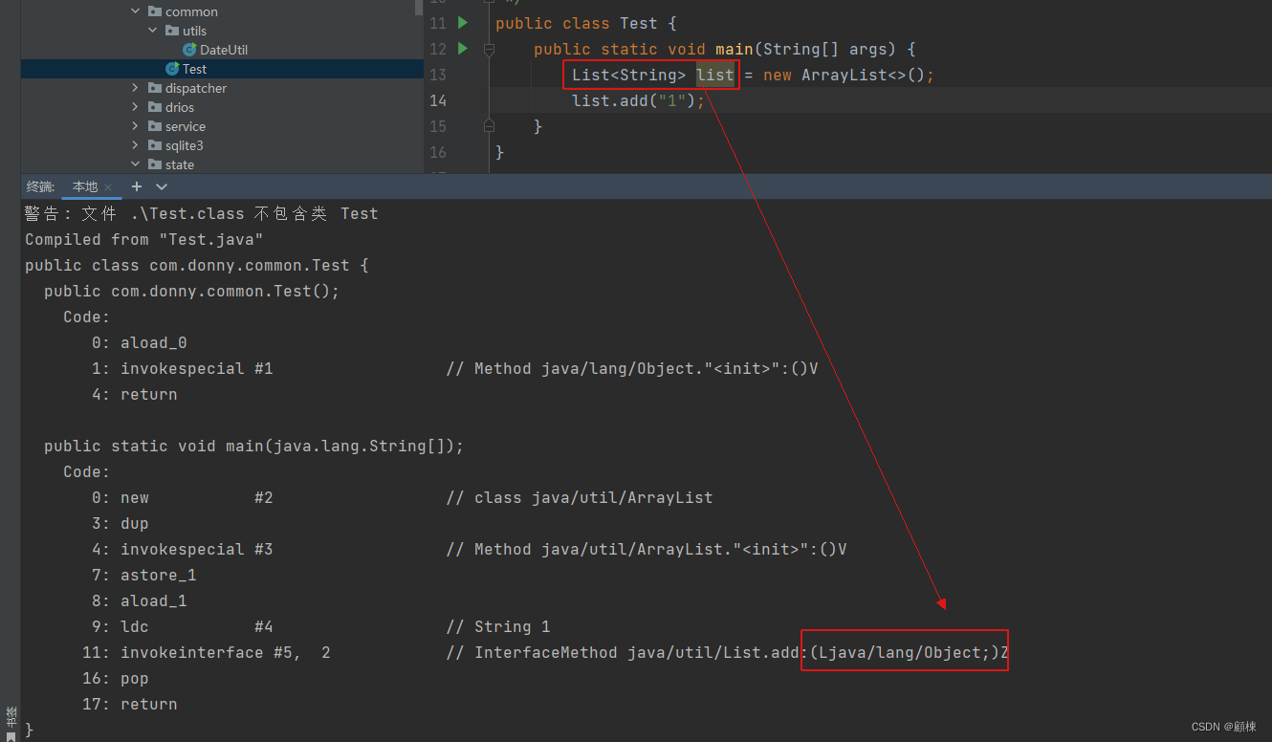This screenshot has height=742, width=1272.
Task: Click 'public class Test {' declaration
Action: coord(585,23)
